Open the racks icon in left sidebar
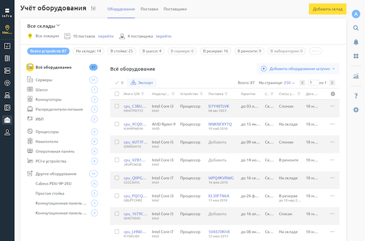This screenshot has height=241, width=365. click(x=7, y=58)
